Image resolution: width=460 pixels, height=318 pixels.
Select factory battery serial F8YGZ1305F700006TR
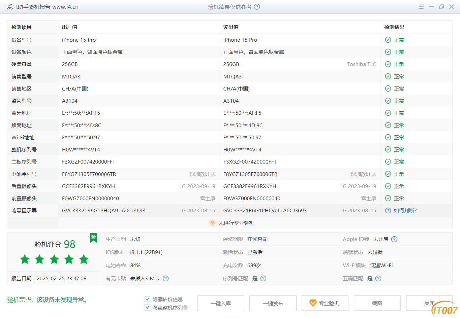[x=89, y=174]
